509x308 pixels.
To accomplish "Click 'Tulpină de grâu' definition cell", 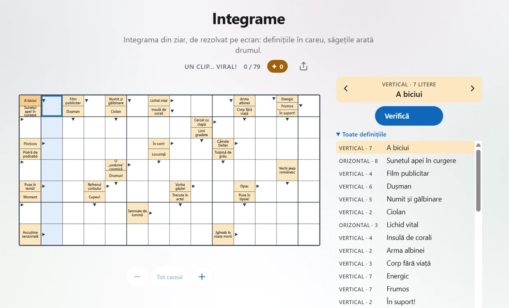I will pos(223,154).
